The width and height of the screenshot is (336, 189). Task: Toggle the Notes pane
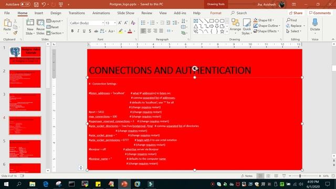247,176
